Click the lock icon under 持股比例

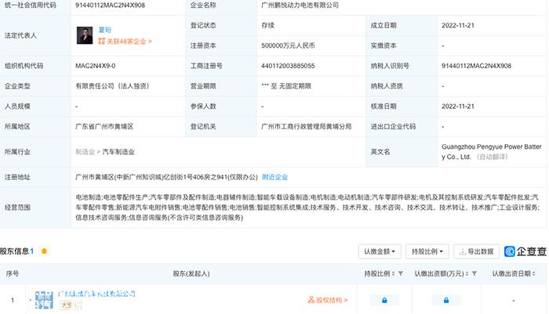coord(384,301)
